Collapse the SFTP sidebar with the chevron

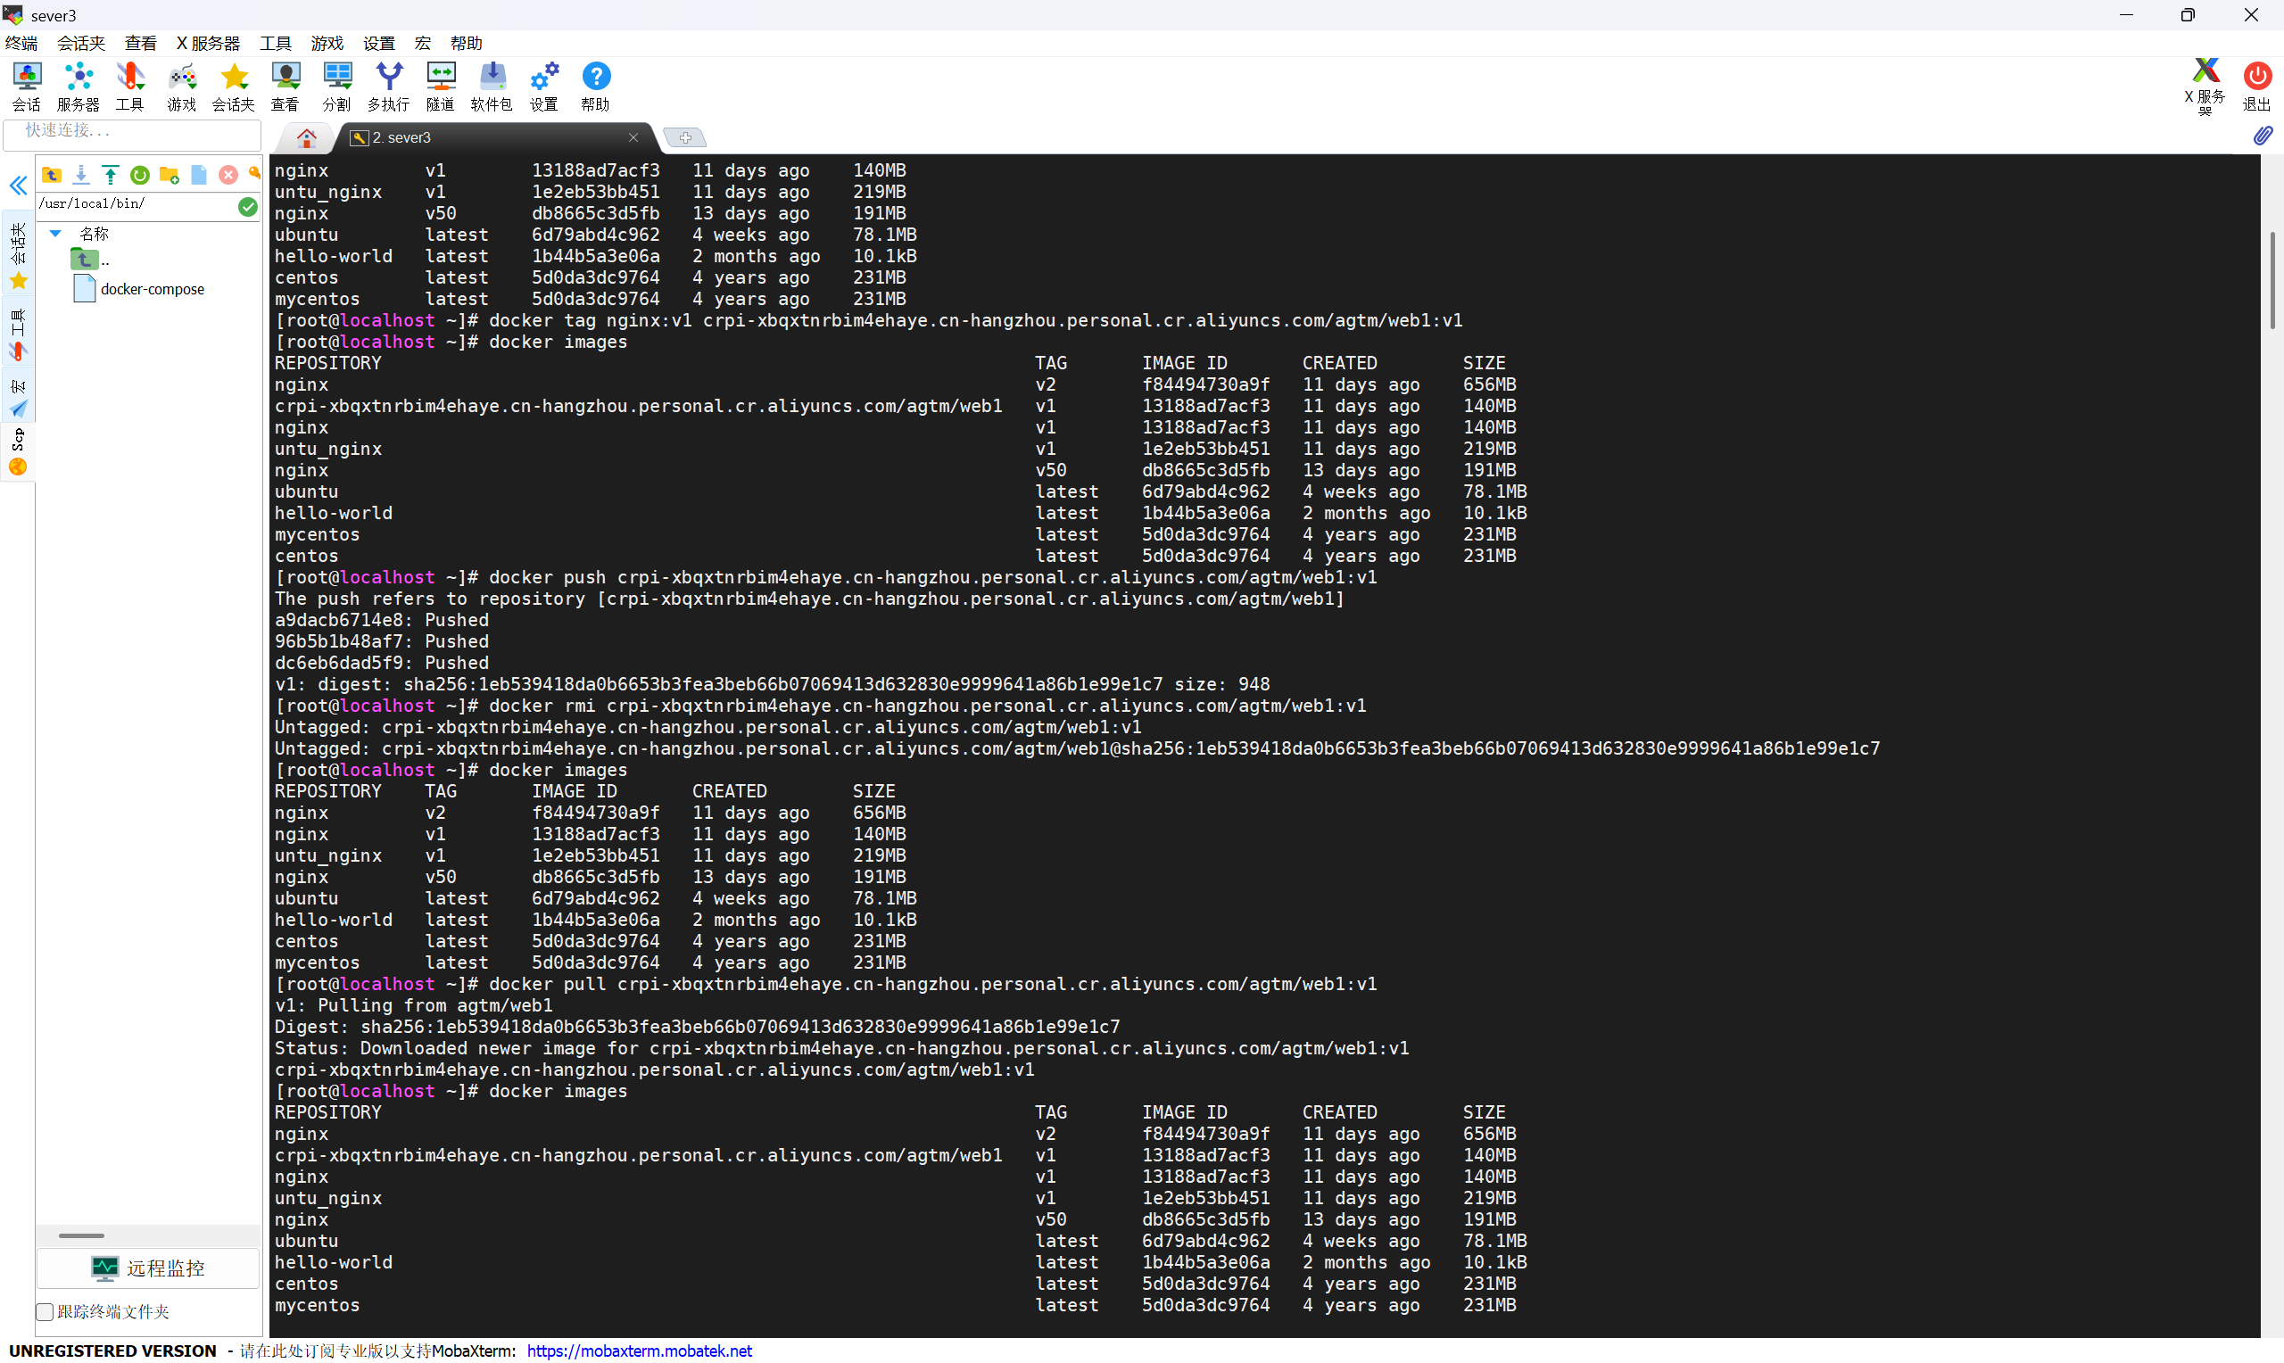point(19,186)
